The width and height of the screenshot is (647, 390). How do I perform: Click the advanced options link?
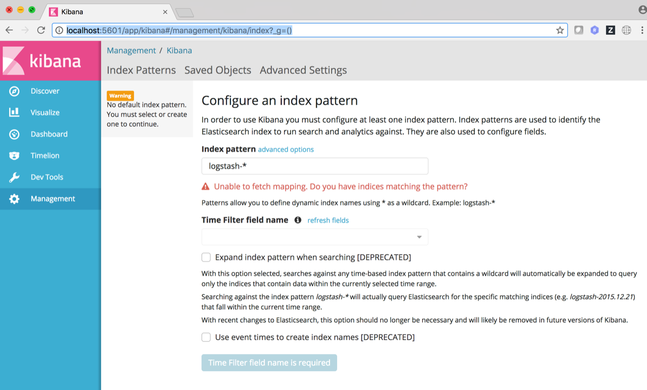(x=286, y=149)
